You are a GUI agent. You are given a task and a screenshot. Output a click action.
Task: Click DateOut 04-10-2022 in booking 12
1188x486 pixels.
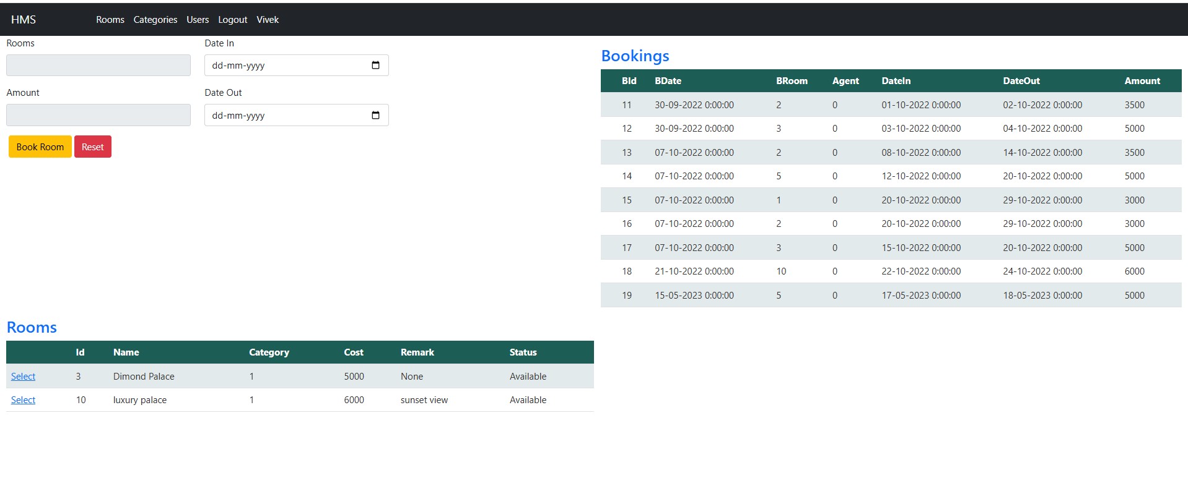pos(1042,129)
